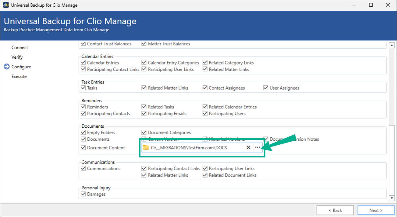Toggle Damages checkbox under Personal Injury
The height and width of the screenshot is (217, 397).
[83, 194]
